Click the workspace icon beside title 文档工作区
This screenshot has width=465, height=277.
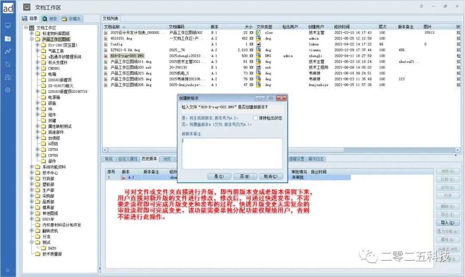point(27,7)
